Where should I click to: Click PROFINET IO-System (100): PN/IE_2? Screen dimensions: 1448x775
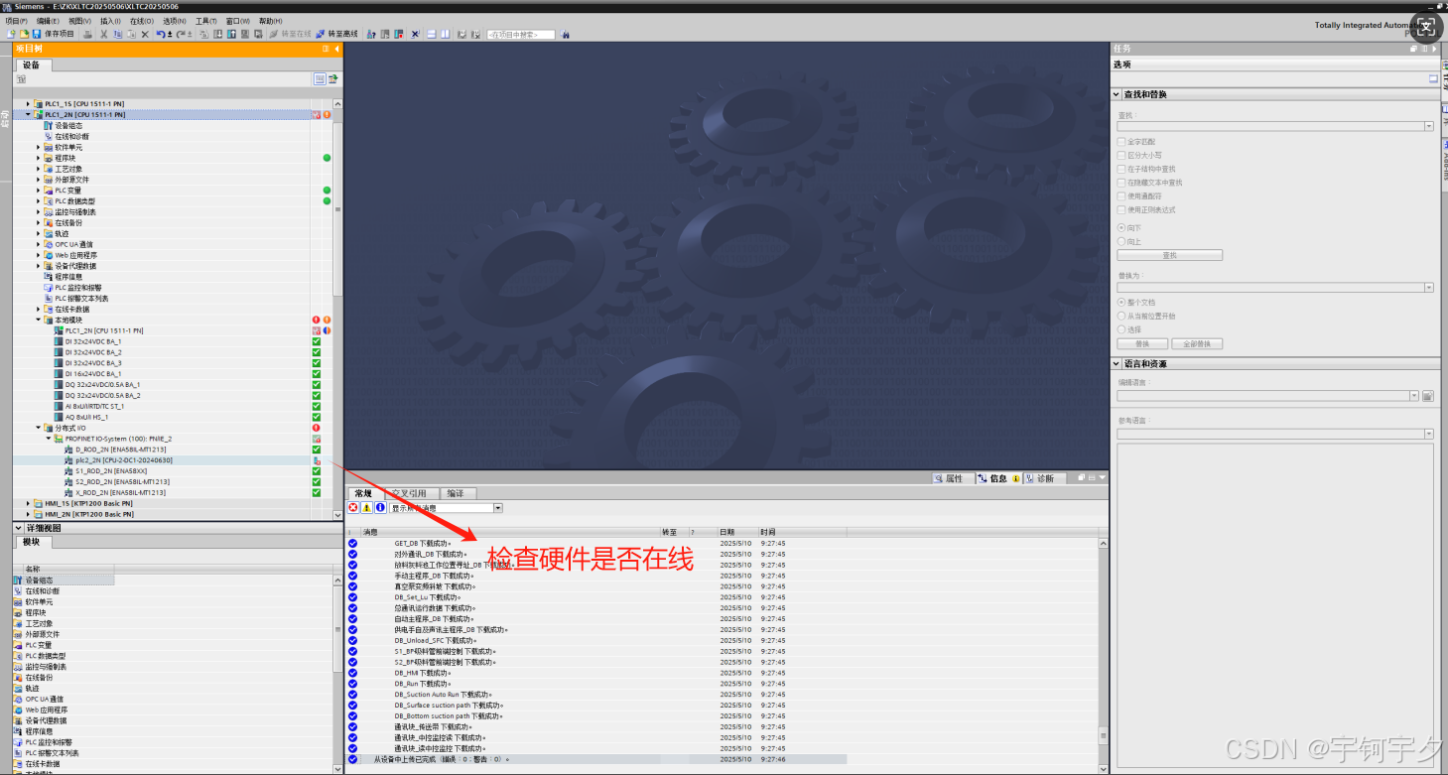click(118, 439)
